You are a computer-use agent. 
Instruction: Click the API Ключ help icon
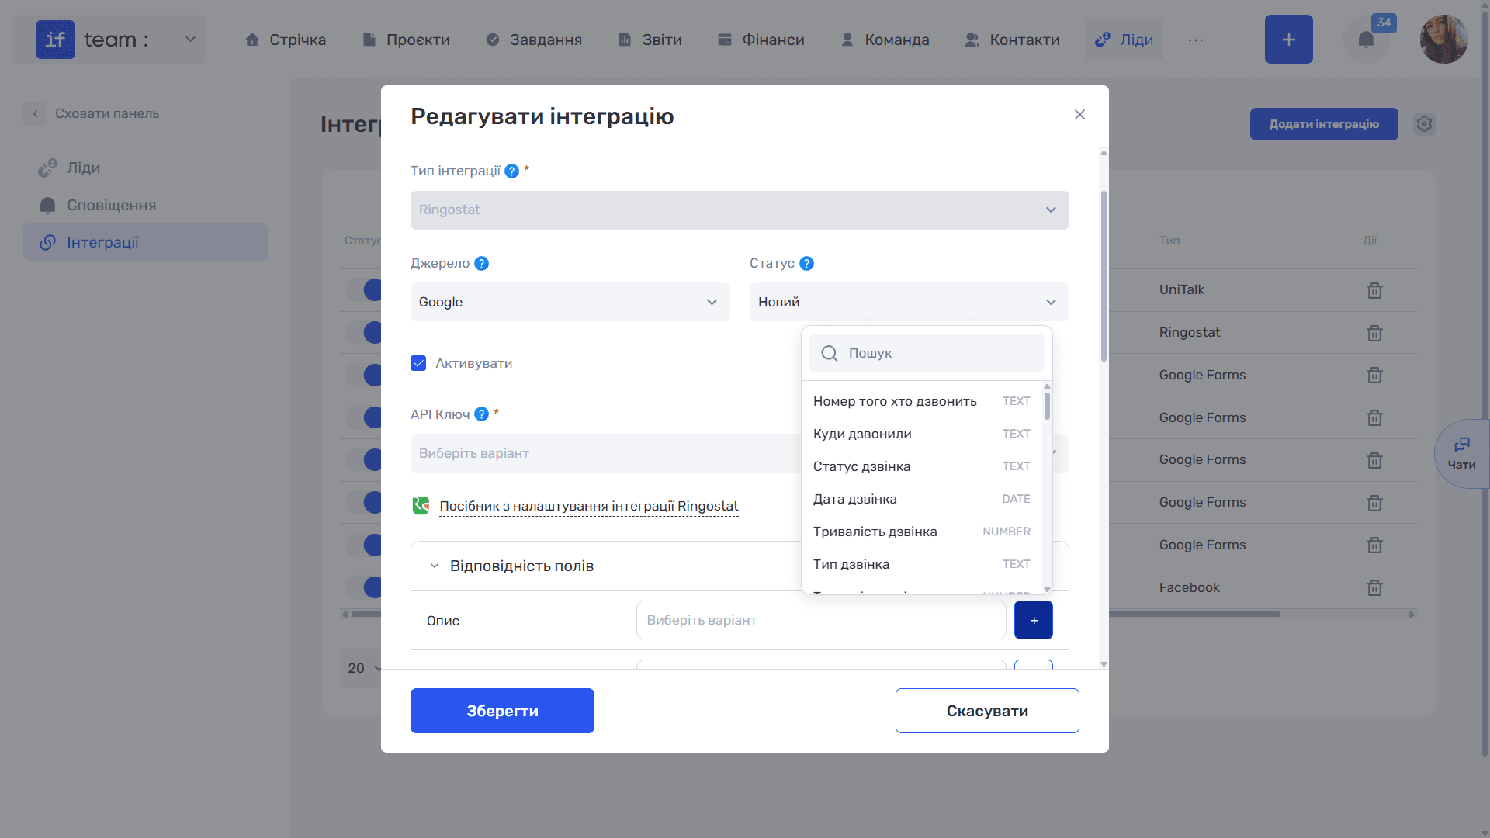(x=481, y=414)
